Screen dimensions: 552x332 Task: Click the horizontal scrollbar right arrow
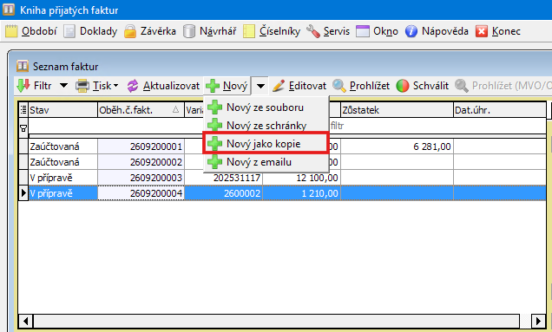tap(538, 321)
